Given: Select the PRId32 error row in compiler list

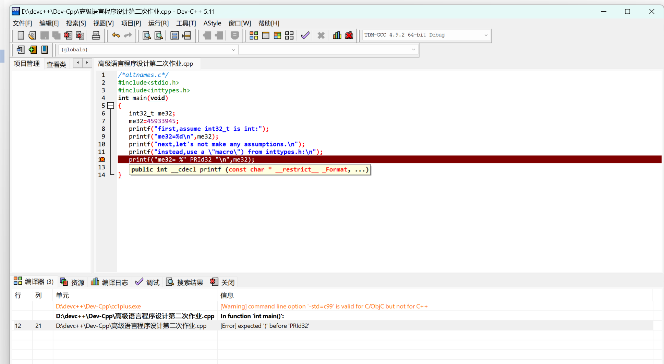Looking at the screenshot, I should [264, 326].
